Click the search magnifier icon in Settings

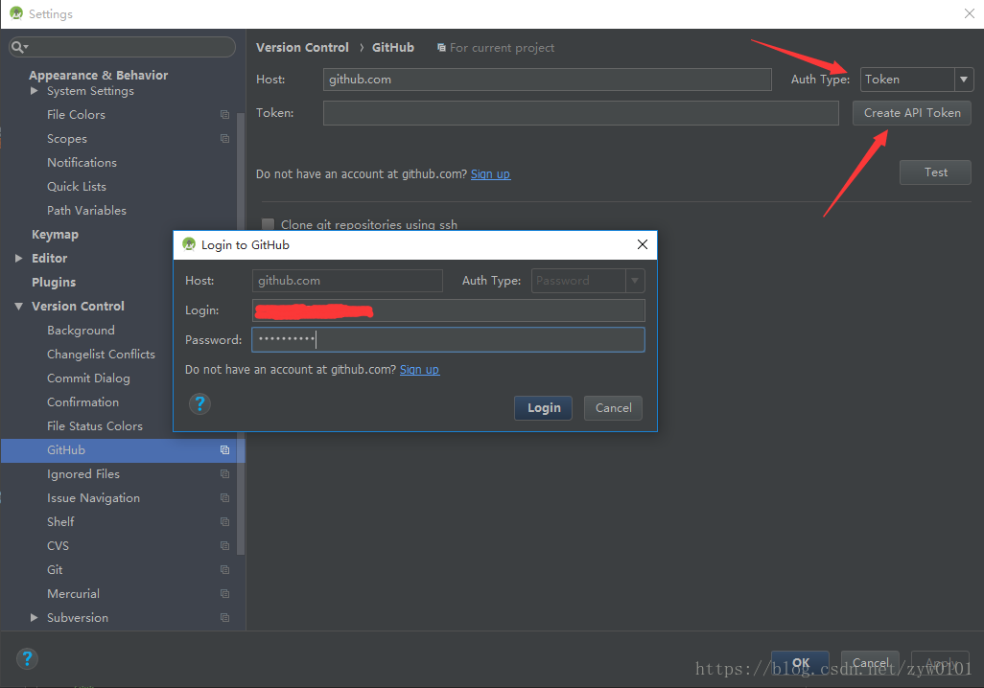tap(18, 47)
